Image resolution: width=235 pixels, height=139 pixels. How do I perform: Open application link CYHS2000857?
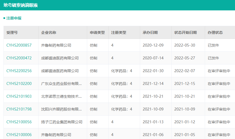pyautogui.click(x=19, y=45)
